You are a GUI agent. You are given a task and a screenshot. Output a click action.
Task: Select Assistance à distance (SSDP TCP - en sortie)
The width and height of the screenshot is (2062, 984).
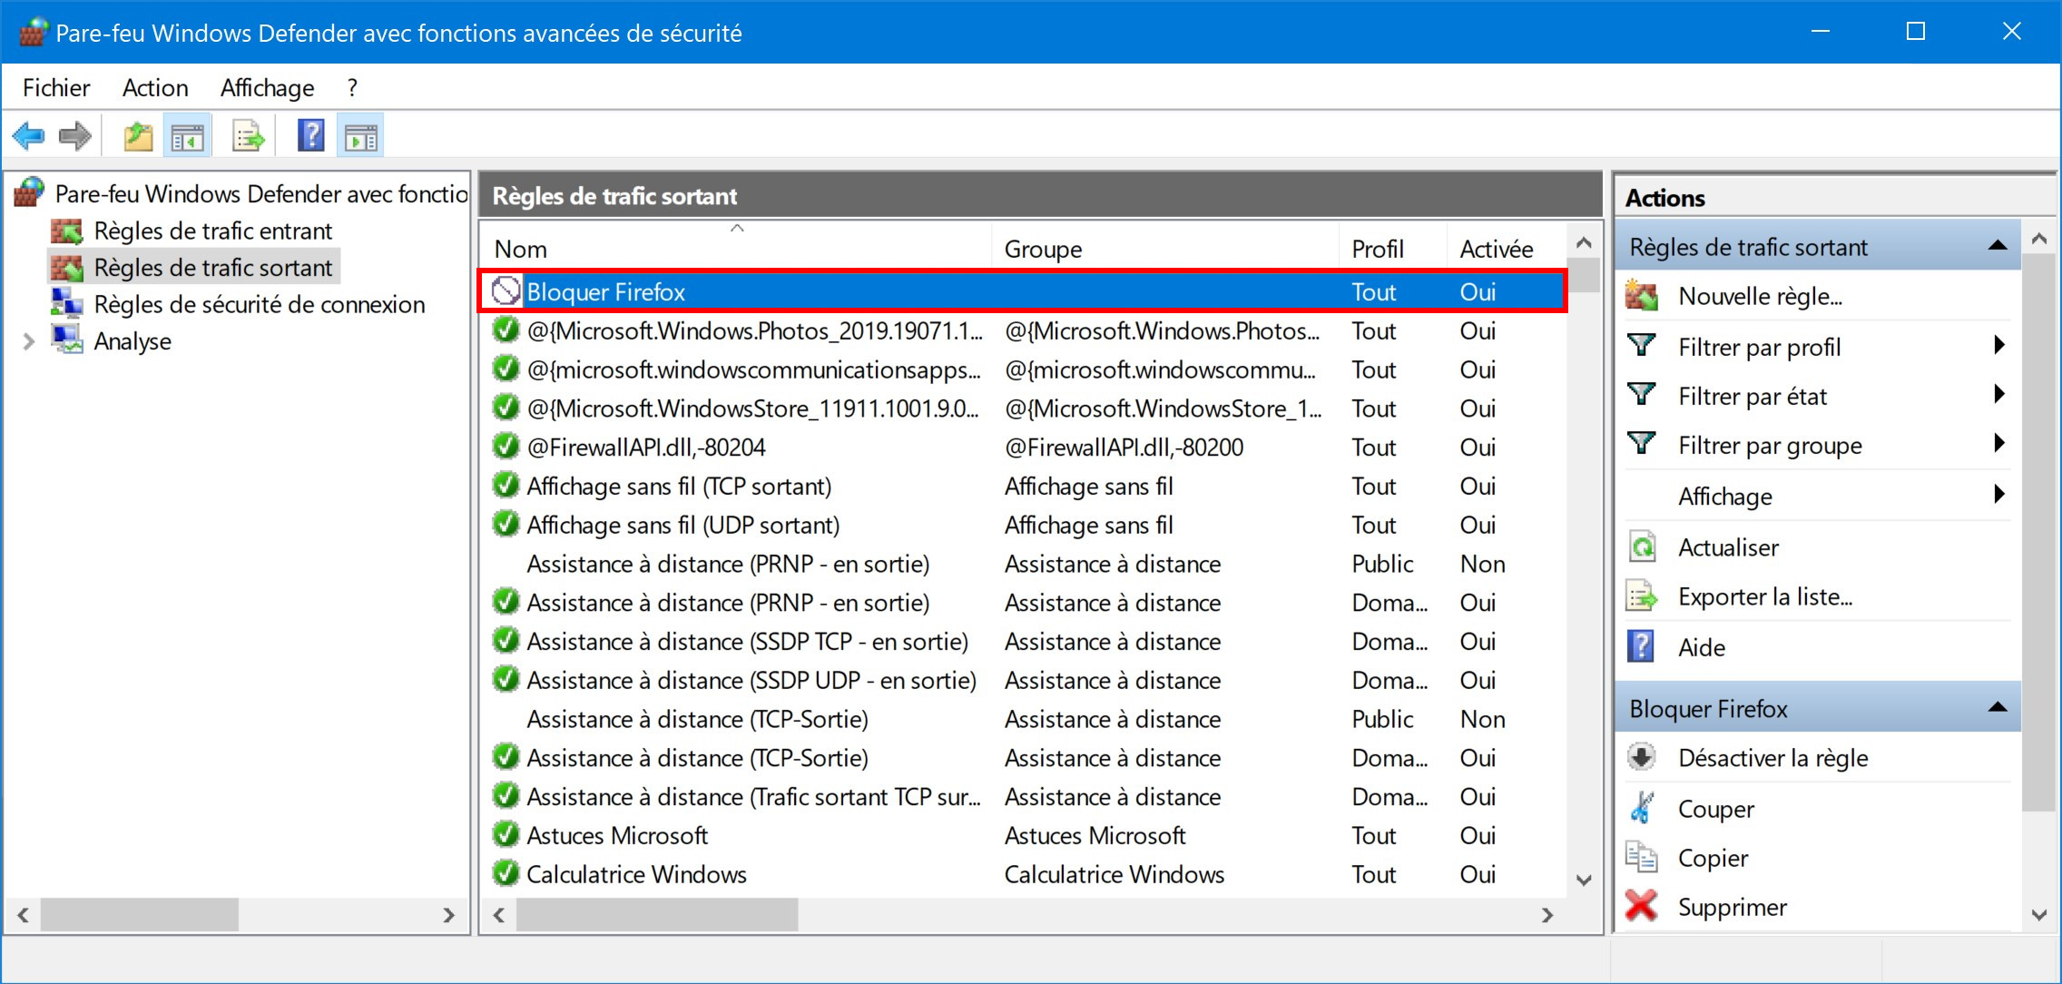747,641
